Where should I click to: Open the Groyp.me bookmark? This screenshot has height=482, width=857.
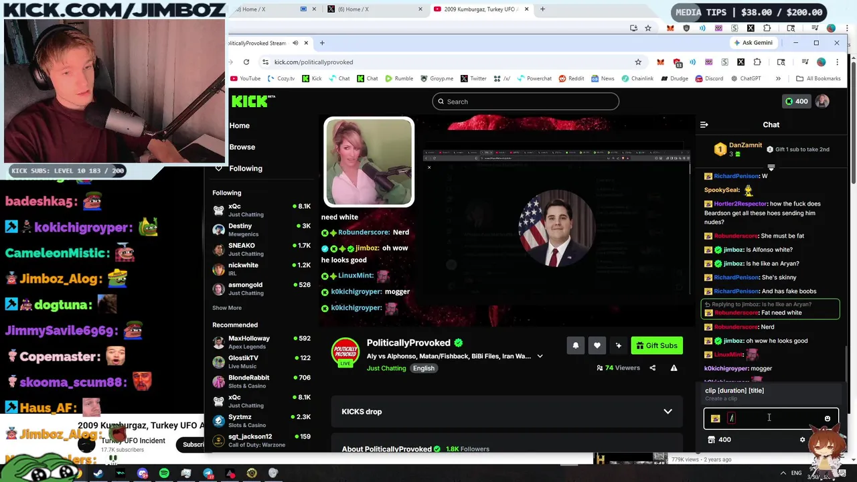click(x=437, y=78)
